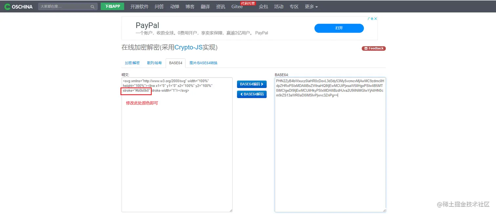Click the 广告 ad info label
The height and width of the screenshot is (214, 496).
pyautogui.click(x=370, y=19)
